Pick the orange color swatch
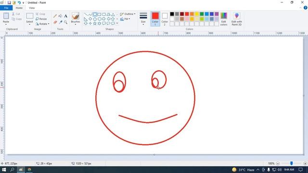Screen dimensions: 308x173 pos(192,14)
